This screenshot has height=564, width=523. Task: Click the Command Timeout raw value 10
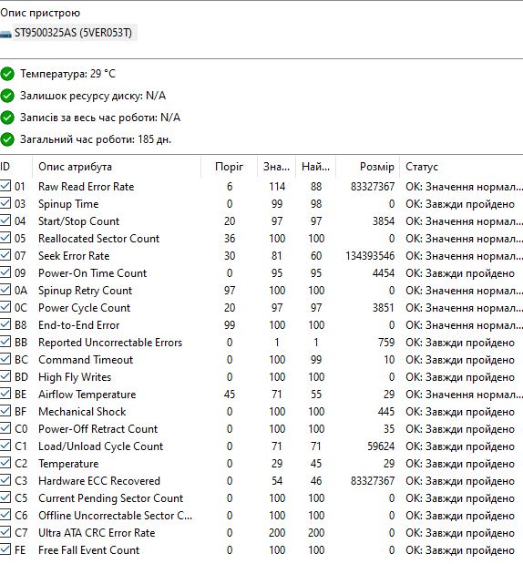(389, 360)
